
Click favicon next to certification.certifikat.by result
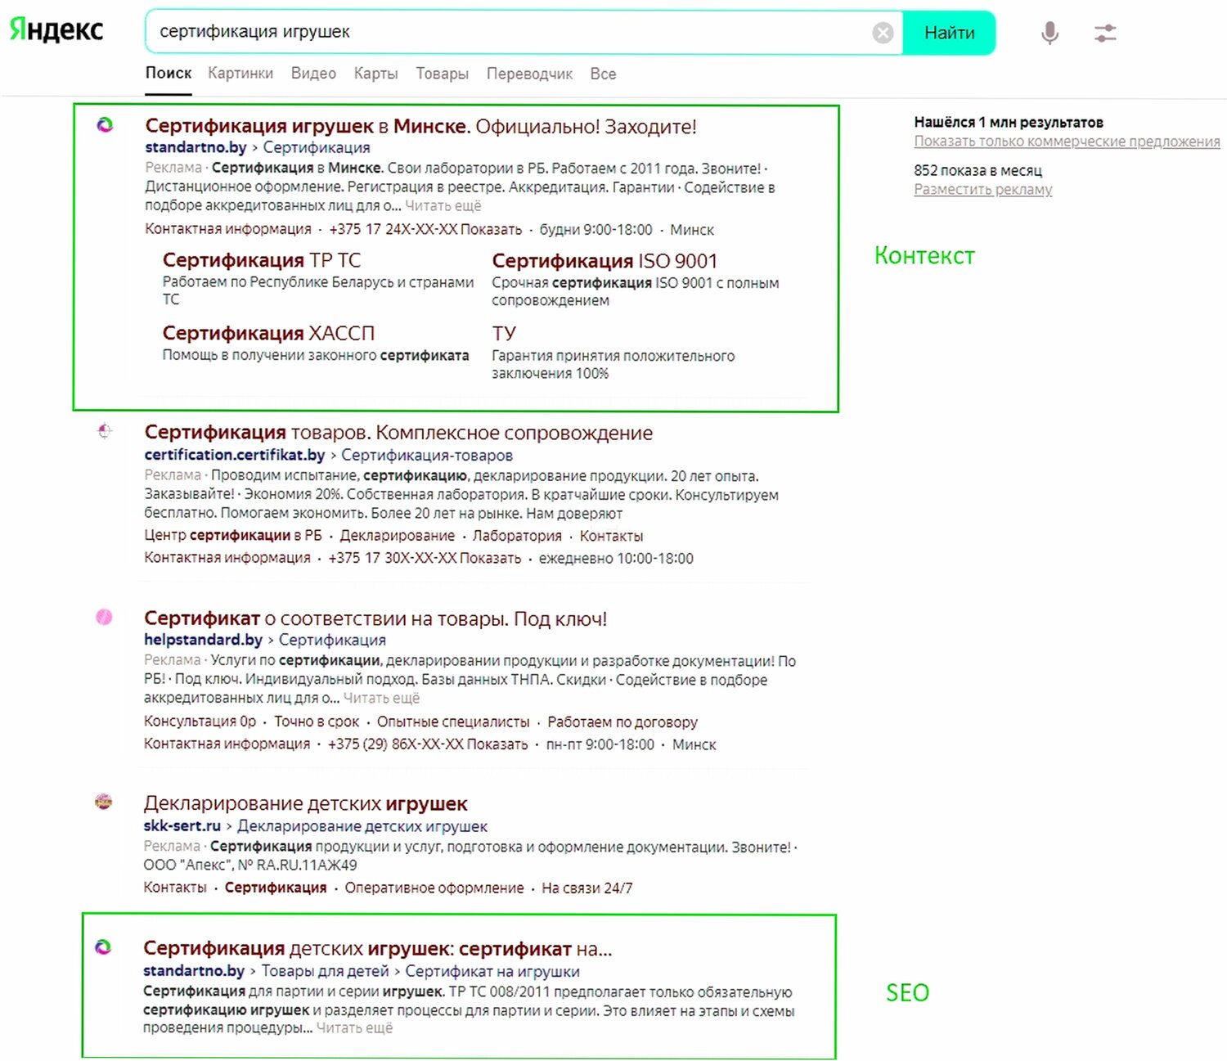tap(104, 431)
